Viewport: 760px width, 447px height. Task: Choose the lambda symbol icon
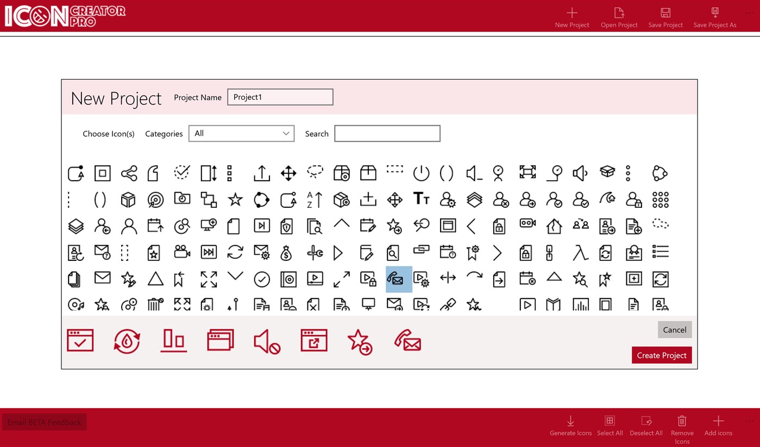[x=581, y=253]
